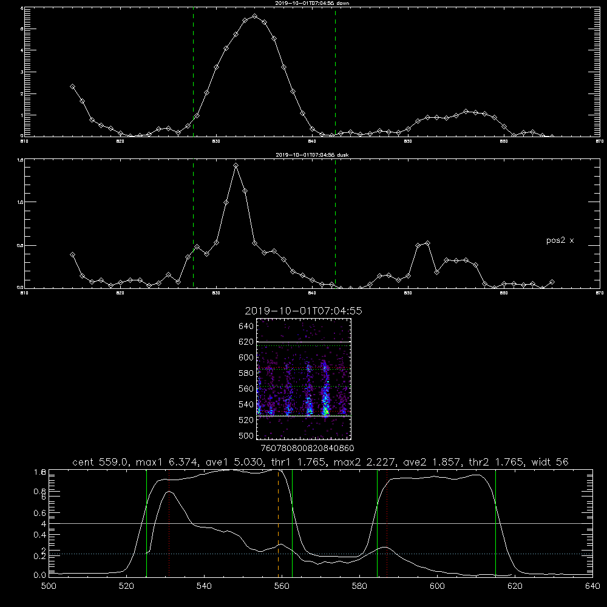The height and width of the screenshot is (607, 607).
Task: Click the dawn plot title 2019-10-01T07:04:55 dawn
Action: 312,3
